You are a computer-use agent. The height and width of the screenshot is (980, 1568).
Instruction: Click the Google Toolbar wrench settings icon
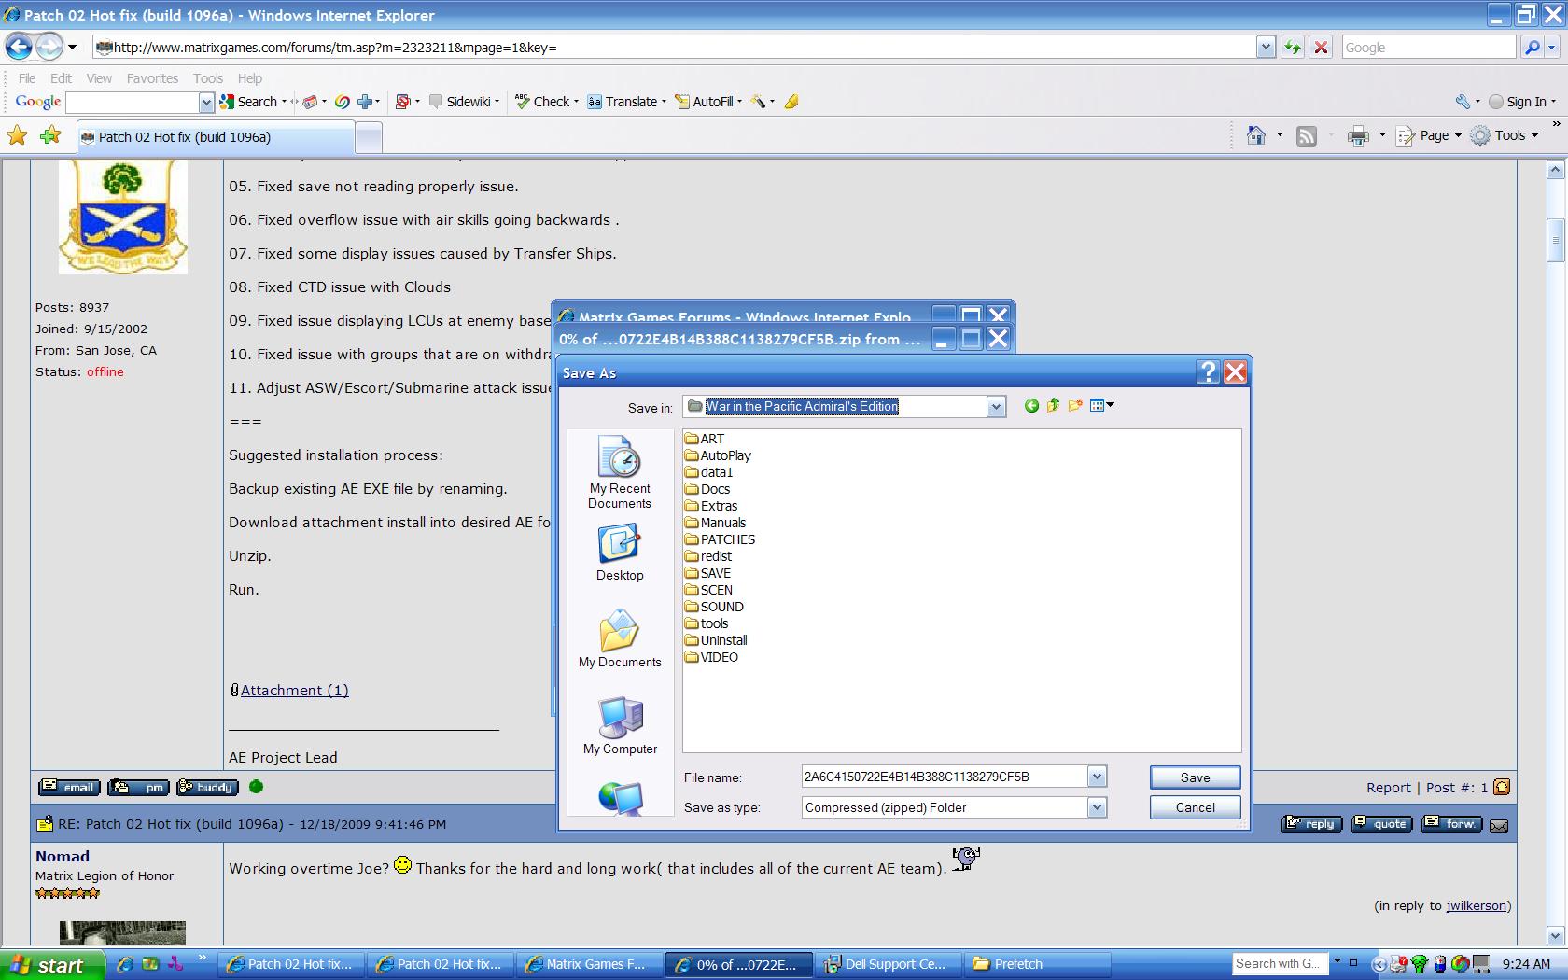click(x=1463, y=102)
